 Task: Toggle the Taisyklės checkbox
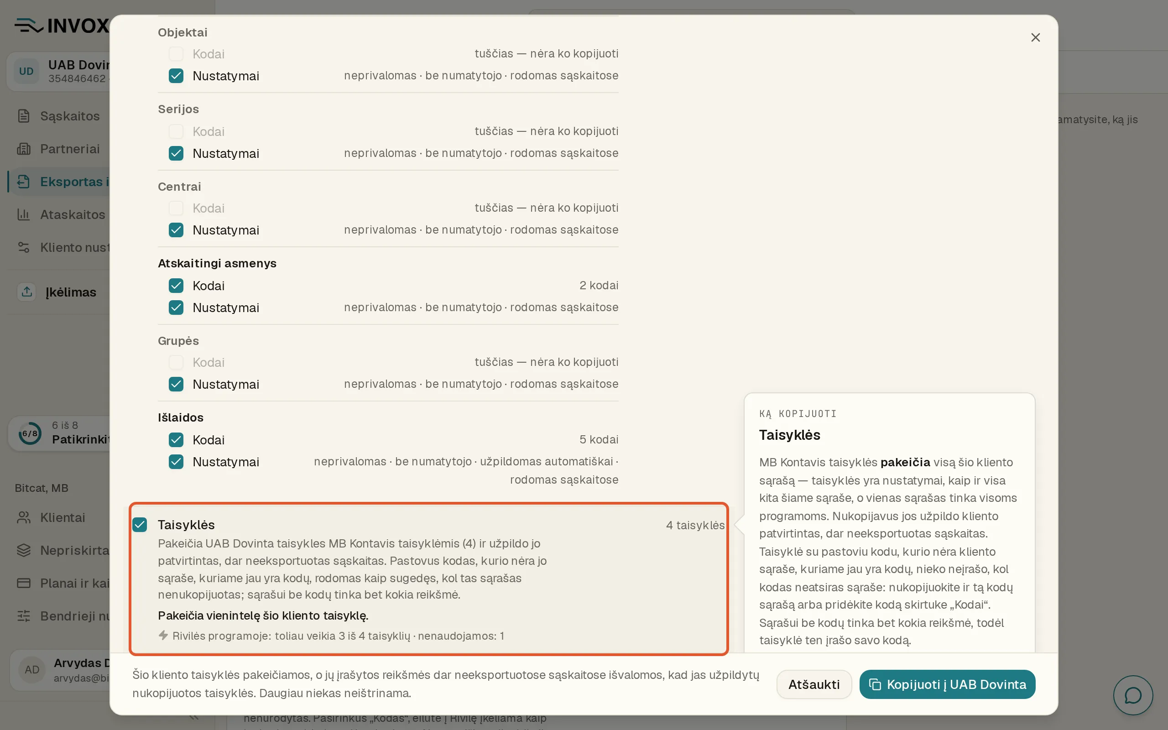[140, 525]
